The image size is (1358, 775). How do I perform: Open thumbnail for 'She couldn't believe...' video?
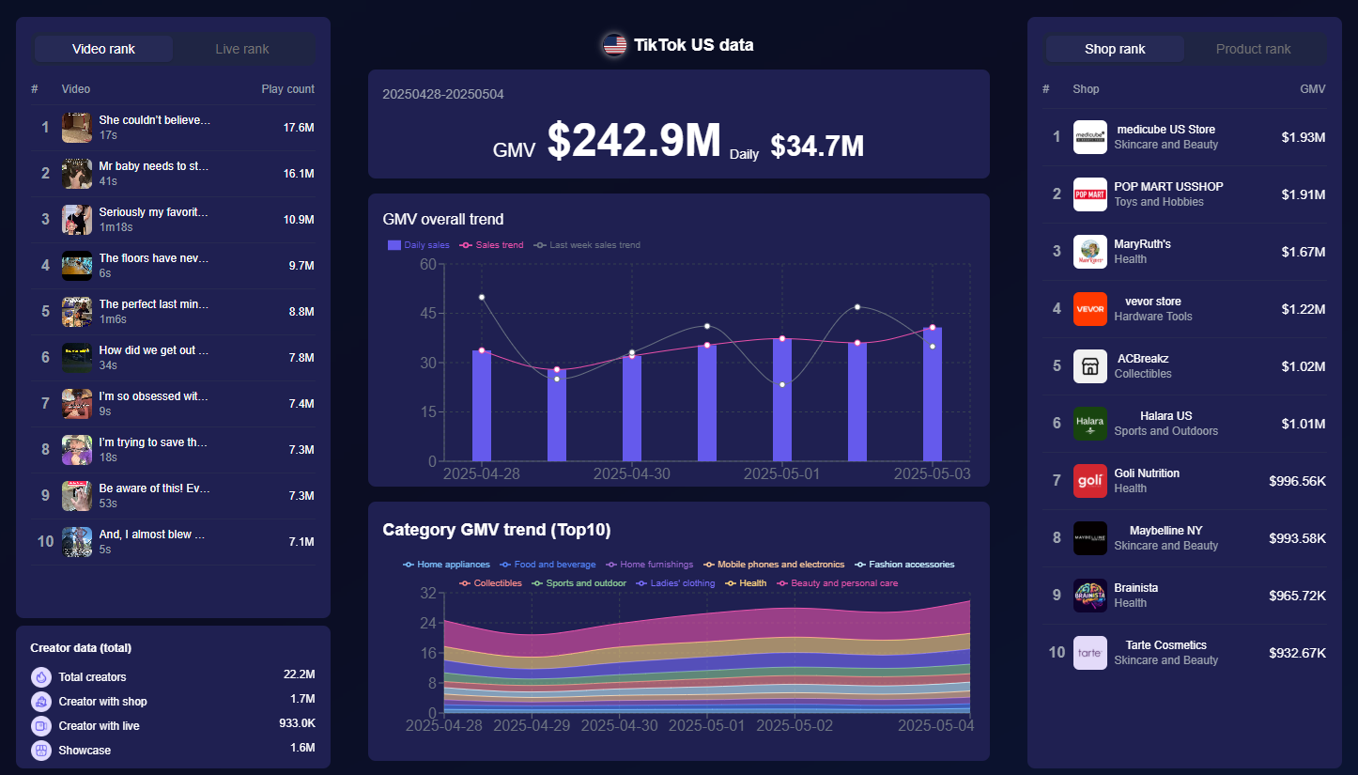tap(77, 127)
